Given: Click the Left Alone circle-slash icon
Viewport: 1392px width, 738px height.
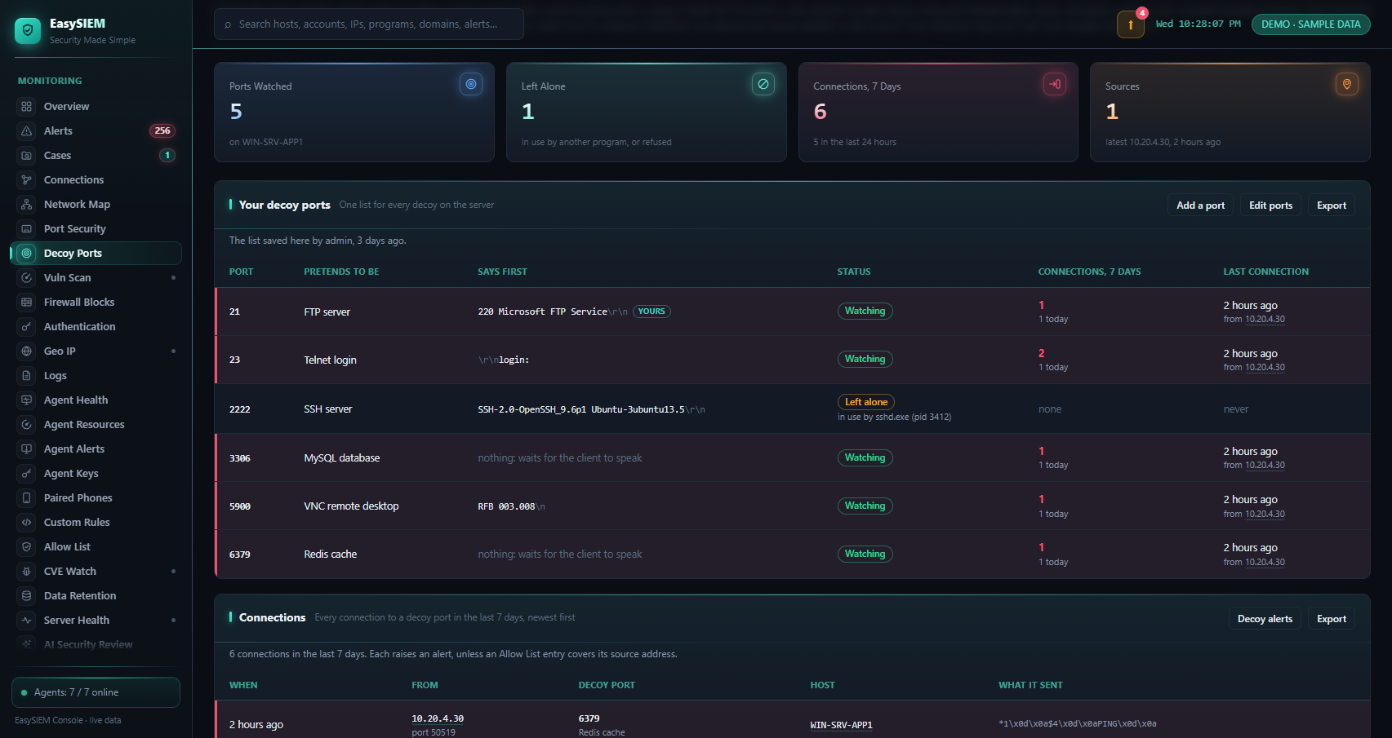Looking at the screenshot, I should point(763,84).
